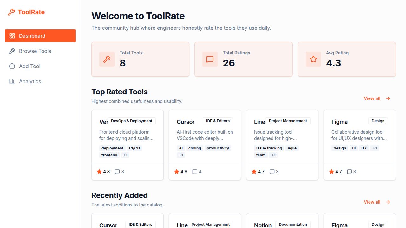The width and height of the screenshot is (406, 228).
Task: Click the CI/CD tag
Action: (x=134, y=148)
